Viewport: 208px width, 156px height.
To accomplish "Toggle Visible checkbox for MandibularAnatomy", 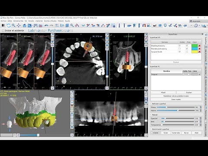I will (x=179, y=49).
